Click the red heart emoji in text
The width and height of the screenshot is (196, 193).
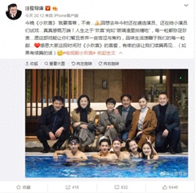pyautogui.click(x=37, y=46)
